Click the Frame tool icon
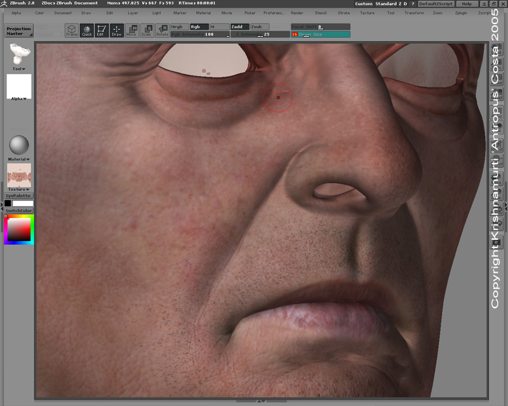This screenshot has height=406, width=508. (x=72, y=30)
